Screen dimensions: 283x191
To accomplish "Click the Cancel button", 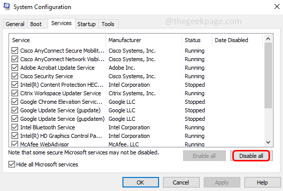I will click(x=181, y=182).
